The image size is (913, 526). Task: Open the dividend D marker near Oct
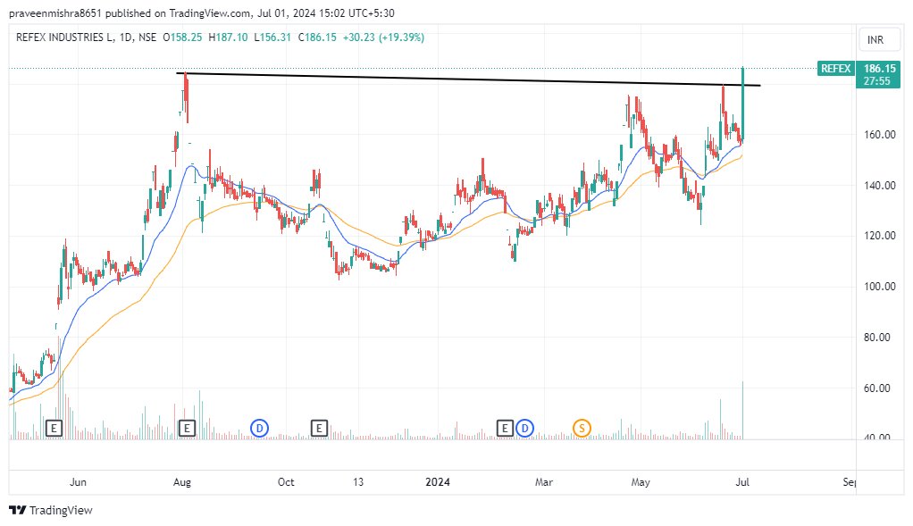pyautogui.click(x=259, y=429)
